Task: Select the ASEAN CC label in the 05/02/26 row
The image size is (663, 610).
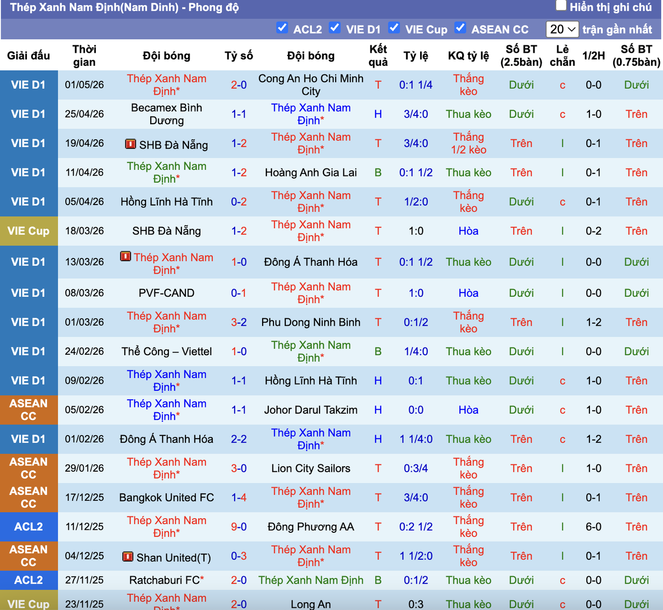Action: click(28, 410)
